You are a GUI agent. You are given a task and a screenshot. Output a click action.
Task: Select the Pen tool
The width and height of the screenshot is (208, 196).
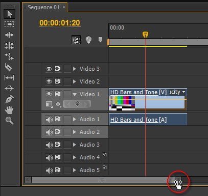coord(9,99)
